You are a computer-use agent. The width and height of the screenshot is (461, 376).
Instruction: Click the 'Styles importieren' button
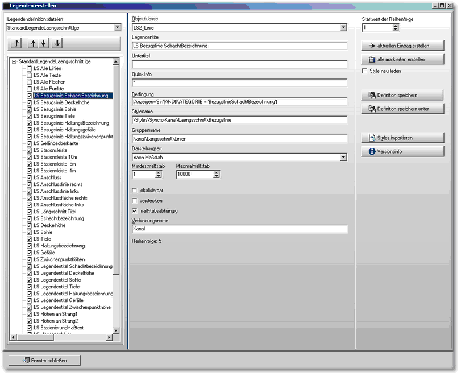pos(402,138)
